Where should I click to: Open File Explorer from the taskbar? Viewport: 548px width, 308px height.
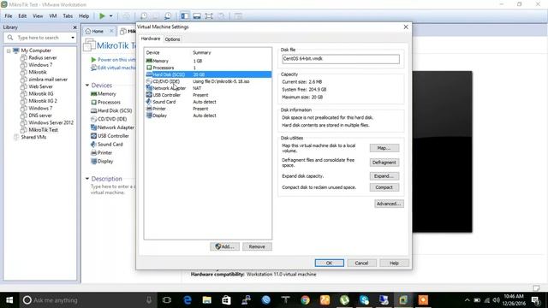click(207, 300)
